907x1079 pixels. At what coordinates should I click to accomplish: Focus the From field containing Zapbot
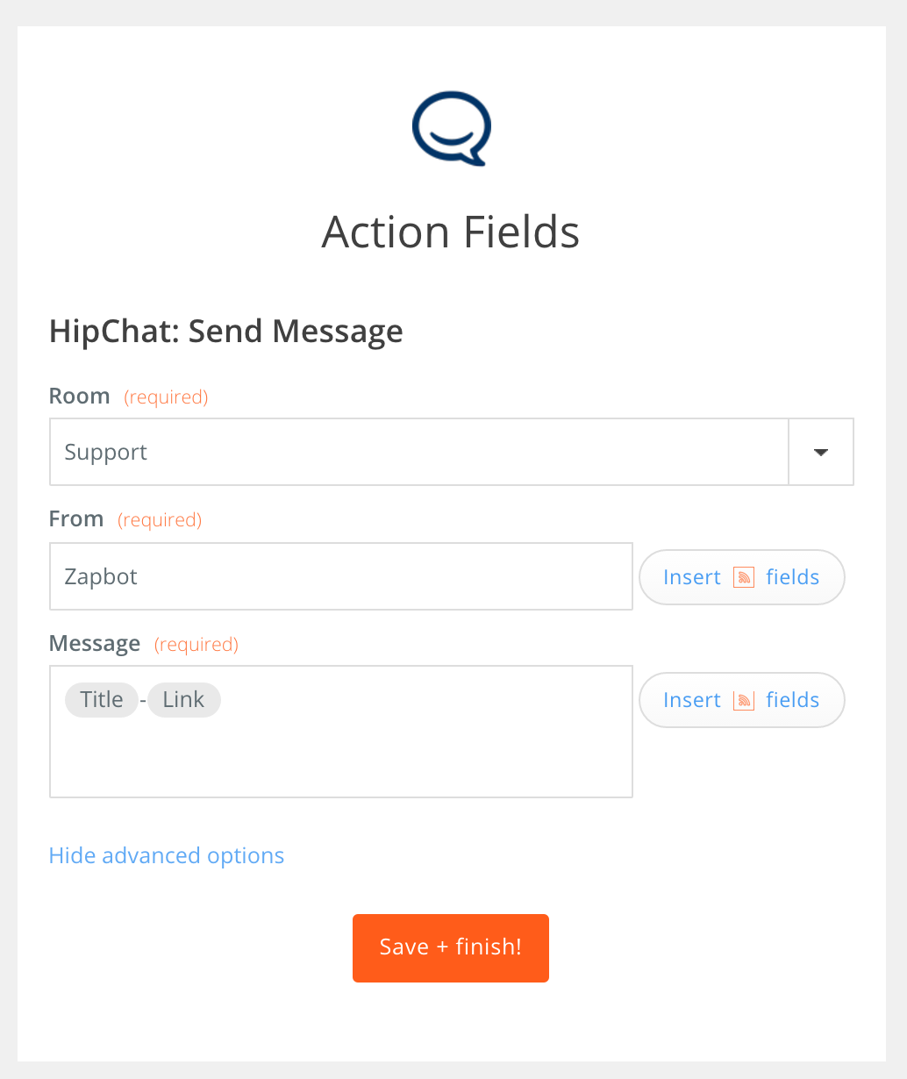(x=341, y=576)
